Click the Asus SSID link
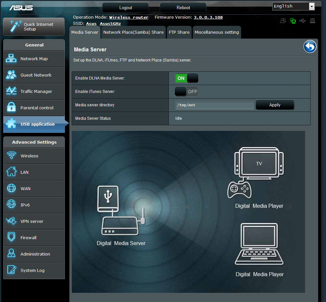 (x=91, y=24)
